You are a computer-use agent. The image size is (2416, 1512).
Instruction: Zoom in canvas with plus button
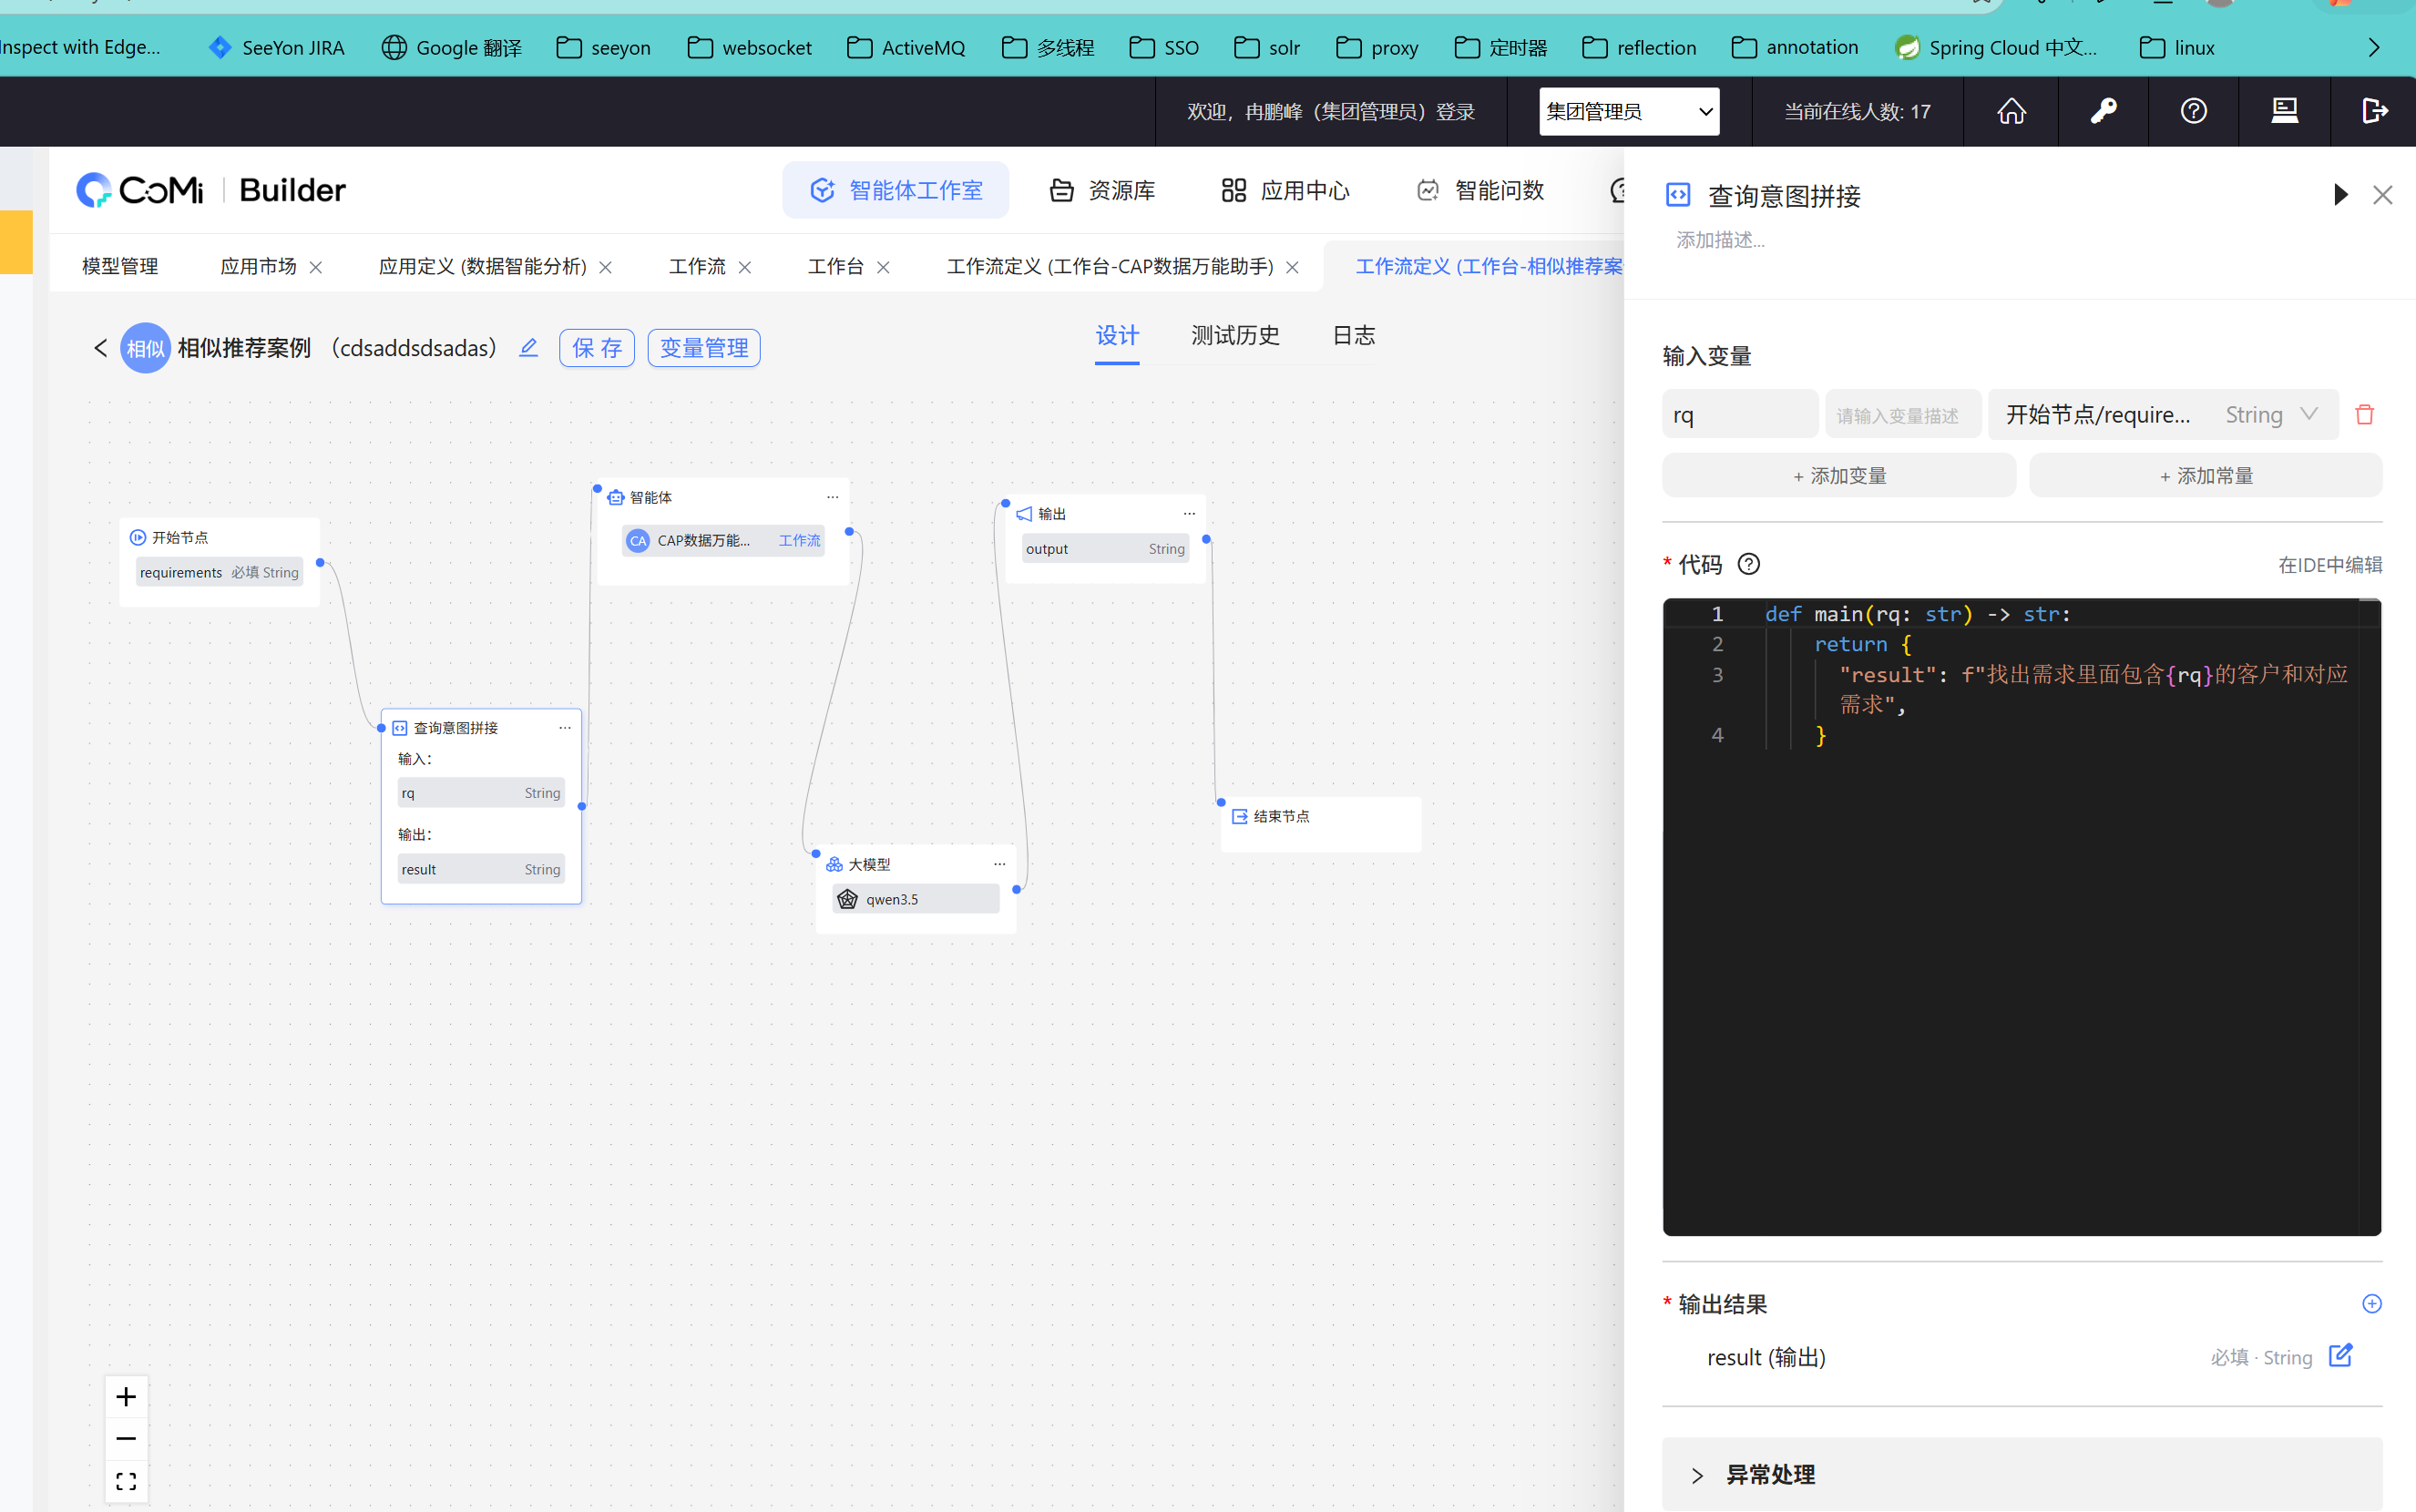(x=126, y=1396)
